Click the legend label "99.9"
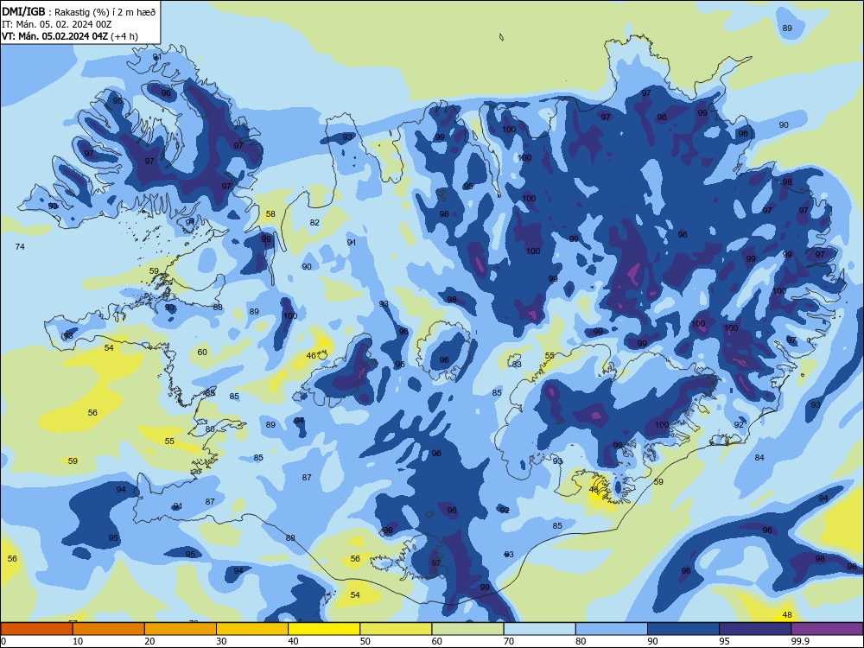The width and height of the screenshot is (864, 648). [799, 641]
